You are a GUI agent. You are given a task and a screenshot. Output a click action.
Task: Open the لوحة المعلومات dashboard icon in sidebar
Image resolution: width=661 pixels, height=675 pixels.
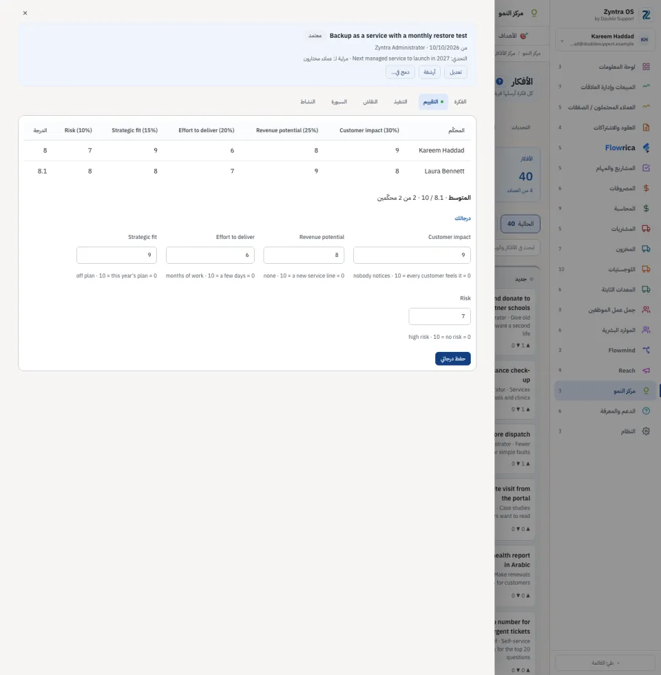(x=646, y=67)
